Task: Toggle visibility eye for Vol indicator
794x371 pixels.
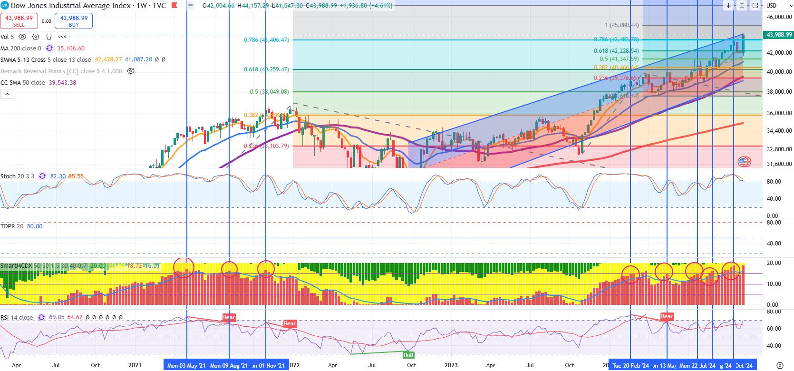Action: [22, 37]
